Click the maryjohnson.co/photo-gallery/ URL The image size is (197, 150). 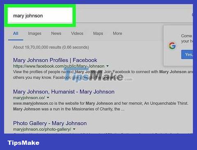[x=42, y=129]
